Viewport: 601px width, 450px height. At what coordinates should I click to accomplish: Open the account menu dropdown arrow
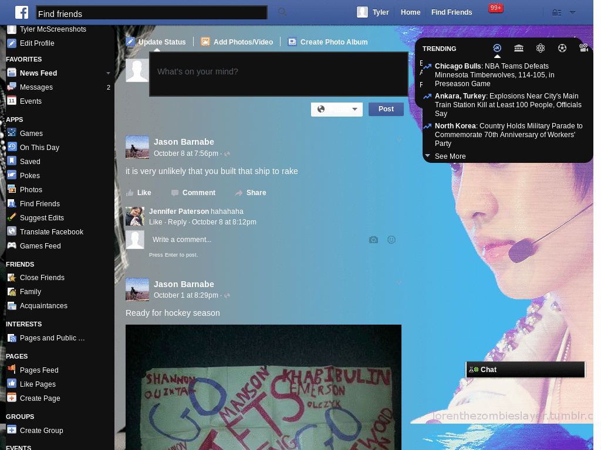(572, 13)
